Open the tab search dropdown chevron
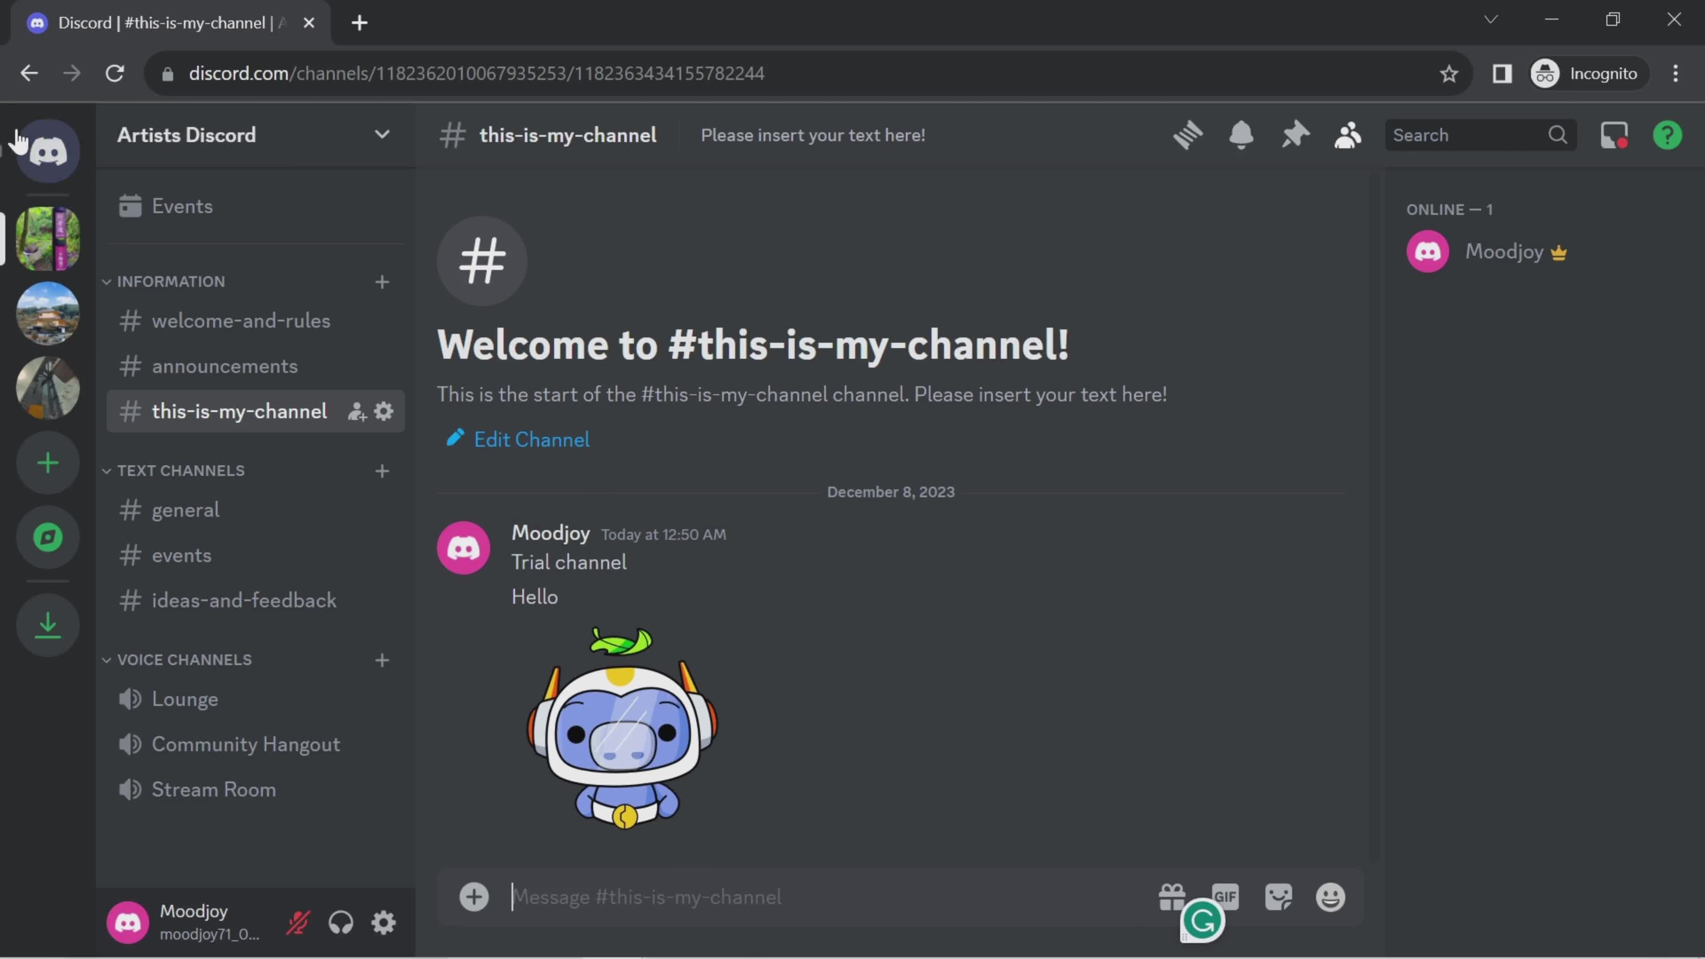This screenshot has width=1705, height=959. pos(1491,19)
